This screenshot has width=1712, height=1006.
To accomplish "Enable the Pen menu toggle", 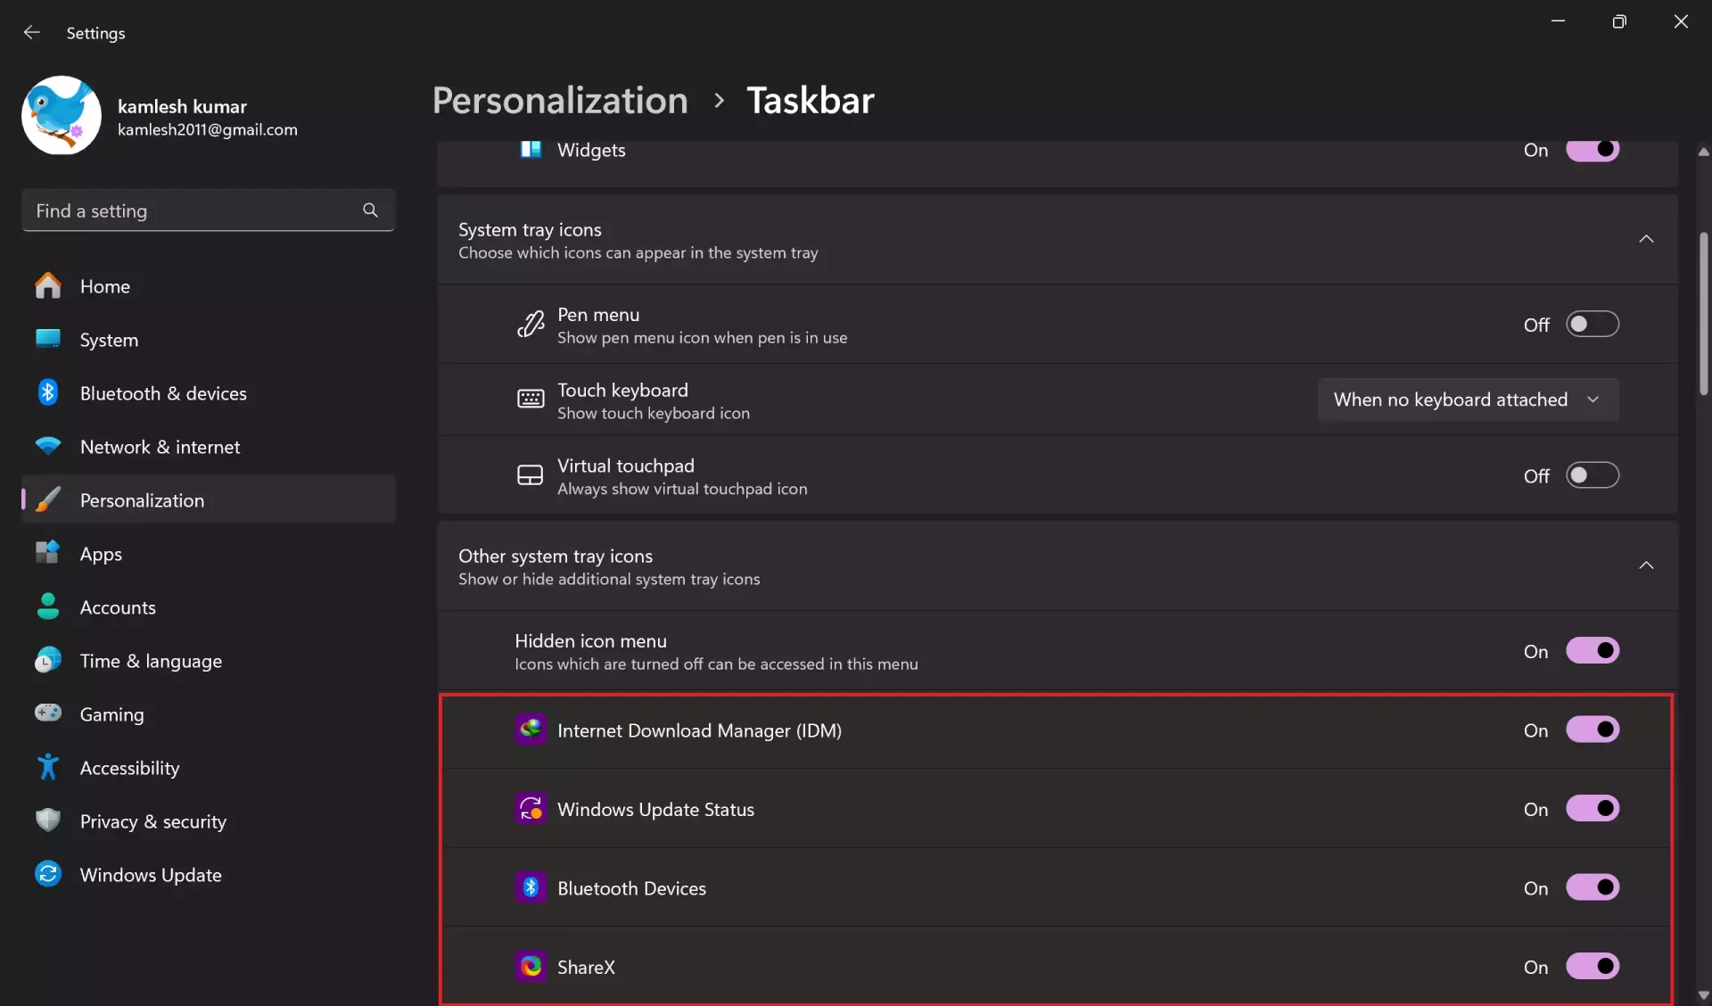I will click(x=1592, y=324).
